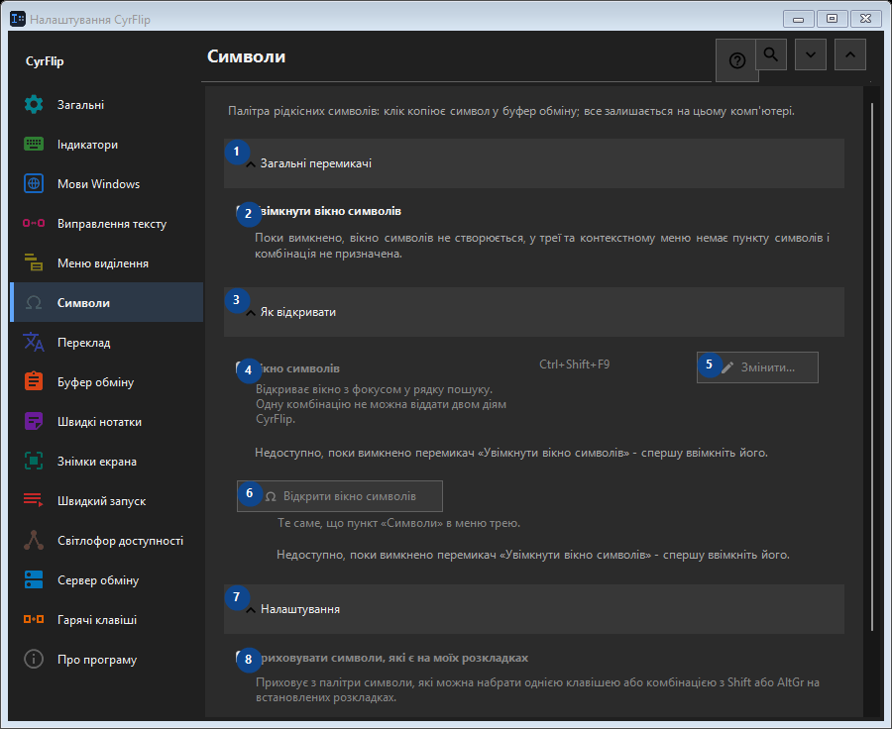This screenshot has height=729, width=892.
Task: Select the Символи sidebar item
Action: coord(106,302)
